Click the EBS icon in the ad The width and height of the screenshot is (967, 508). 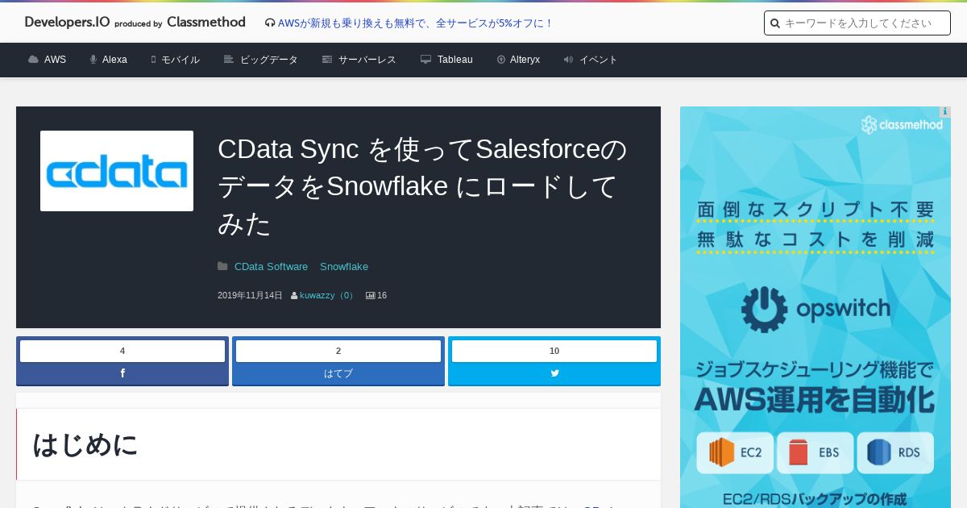(799, 452)
